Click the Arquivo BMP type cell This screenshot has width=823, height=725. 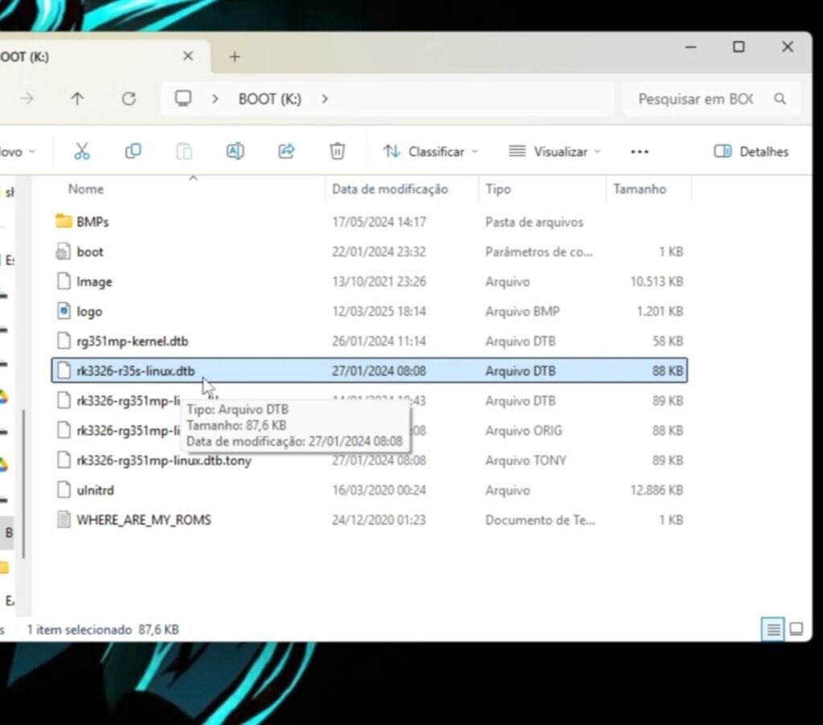[522, 311]
